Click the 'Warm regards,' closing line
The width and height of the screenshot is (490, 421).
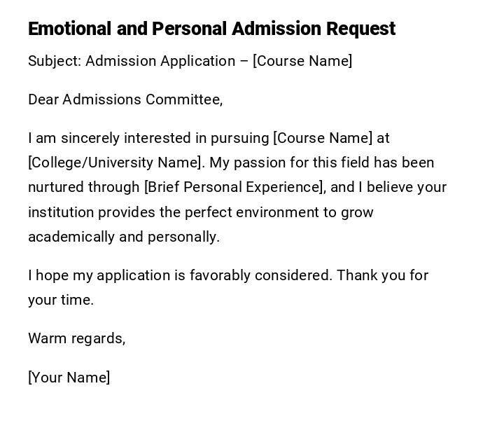tap(76, 338)
